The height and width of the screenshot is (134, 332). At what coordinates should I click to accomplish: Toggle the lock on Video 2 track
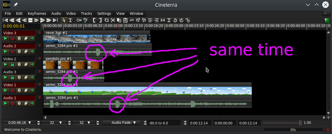[x=12, y=64]
